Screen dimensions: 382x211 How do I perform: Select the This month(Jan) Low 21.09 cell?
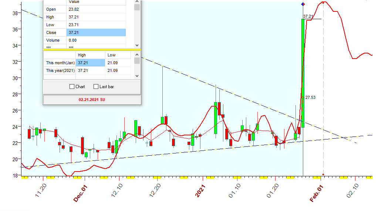118,63
